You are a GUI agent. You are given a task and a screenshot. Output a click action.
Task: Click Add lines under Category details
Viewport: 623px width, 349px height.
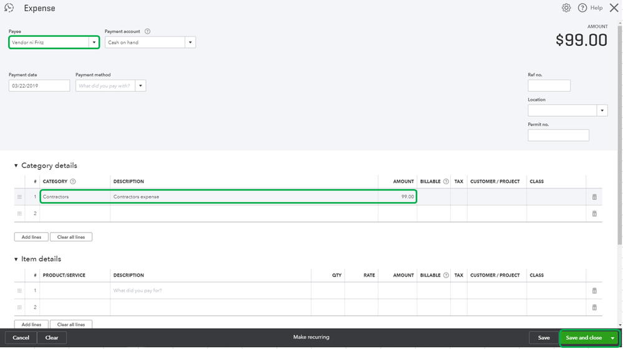[x=31, y=237]
